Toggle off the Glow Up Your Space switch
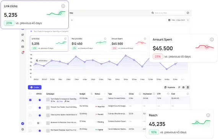 point(39,115)
